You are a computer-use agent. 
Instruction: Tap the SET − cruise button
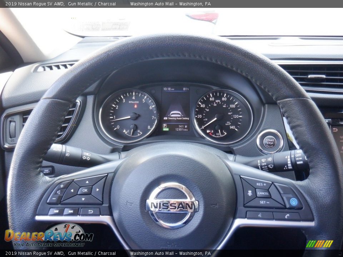pos(264,202)
